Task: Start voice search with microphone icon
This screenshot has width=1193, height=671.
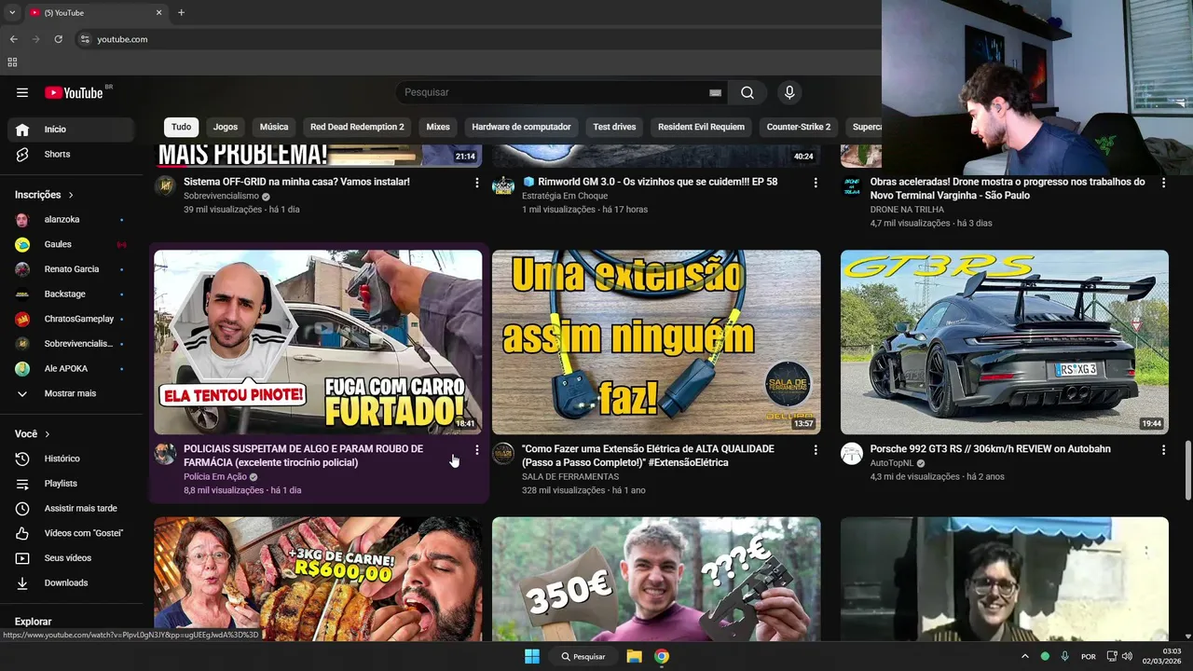Action: point(789,92)
